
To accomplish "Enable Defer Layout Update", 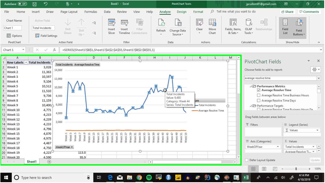I will 247,160.
